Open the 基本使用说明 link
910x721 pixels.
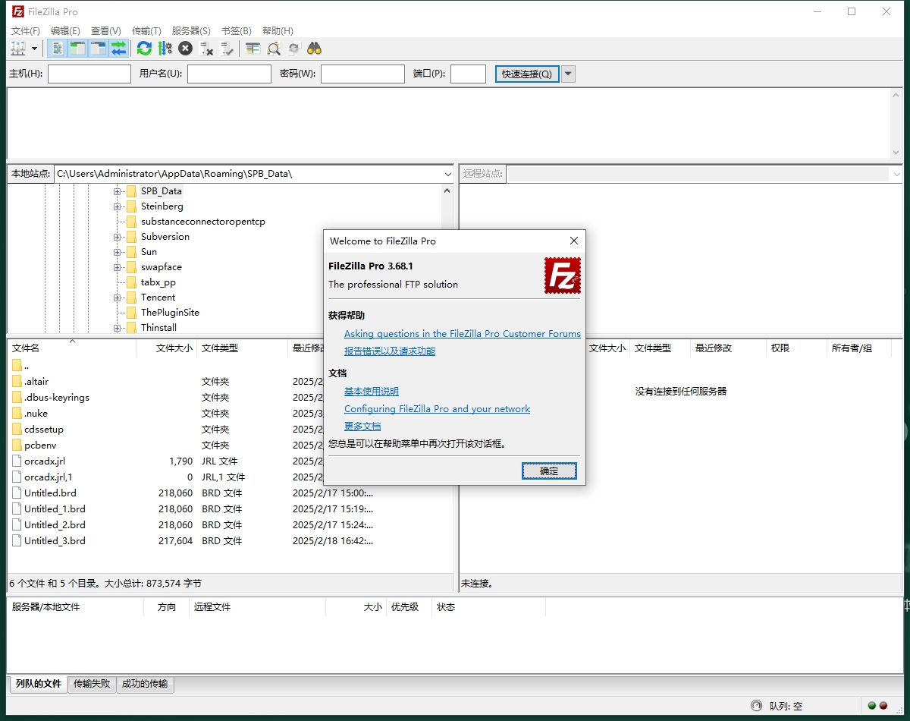372,392
